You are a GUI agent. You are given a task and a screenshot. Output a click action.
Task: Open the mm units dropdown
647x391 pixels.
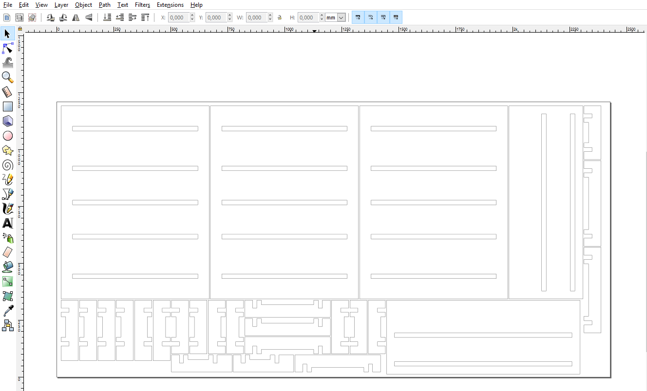(335, 18)
